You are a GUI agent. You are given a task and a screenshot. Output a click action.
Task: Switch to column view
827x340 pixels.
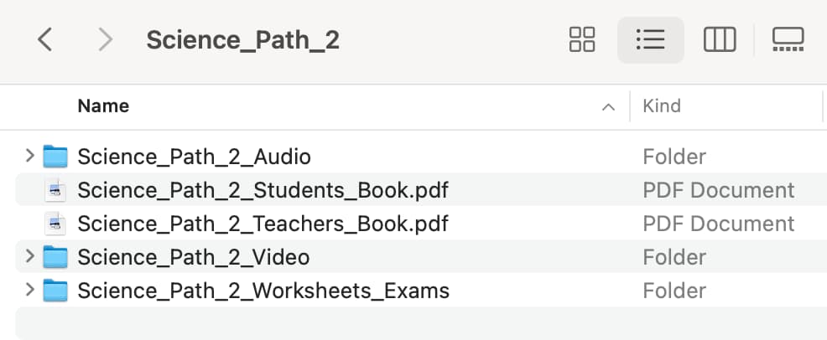pos(720,40)
